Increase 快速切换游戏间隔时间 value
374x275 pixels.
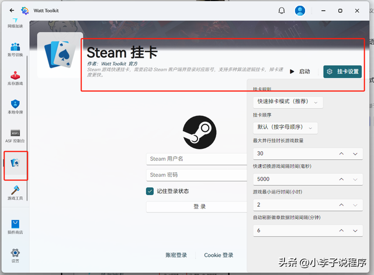pyautogui.click(x=341, y=179)
